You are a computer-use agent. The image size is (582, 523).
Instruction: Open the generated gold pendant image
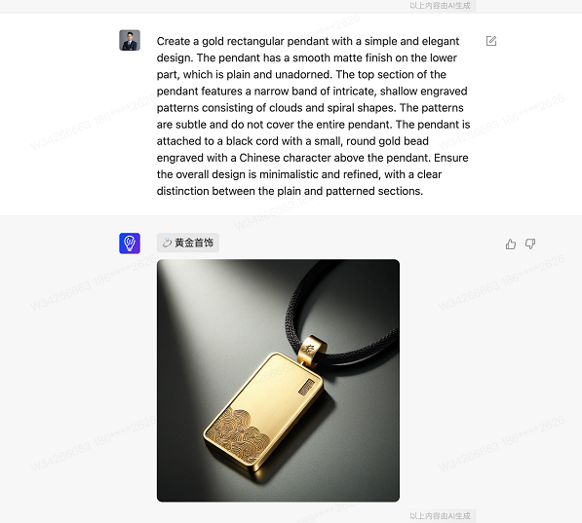pyautogui.click(x=278, y=381)
